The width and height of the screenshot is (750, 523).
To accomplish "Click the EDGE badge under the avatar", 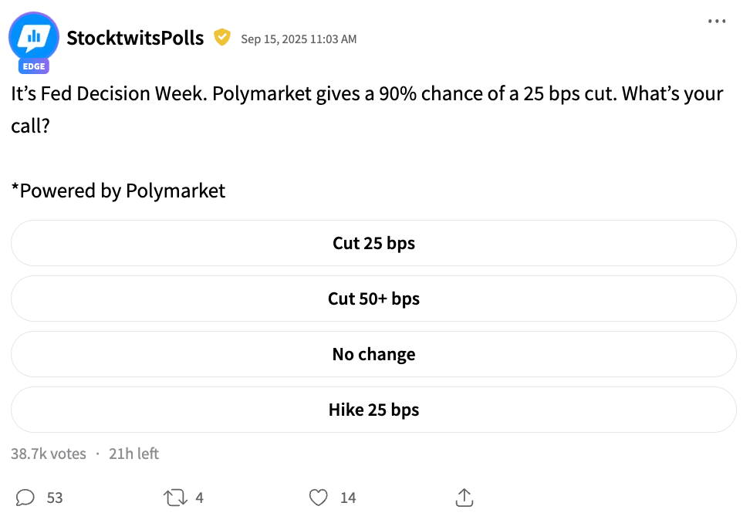I will point(34,66).
